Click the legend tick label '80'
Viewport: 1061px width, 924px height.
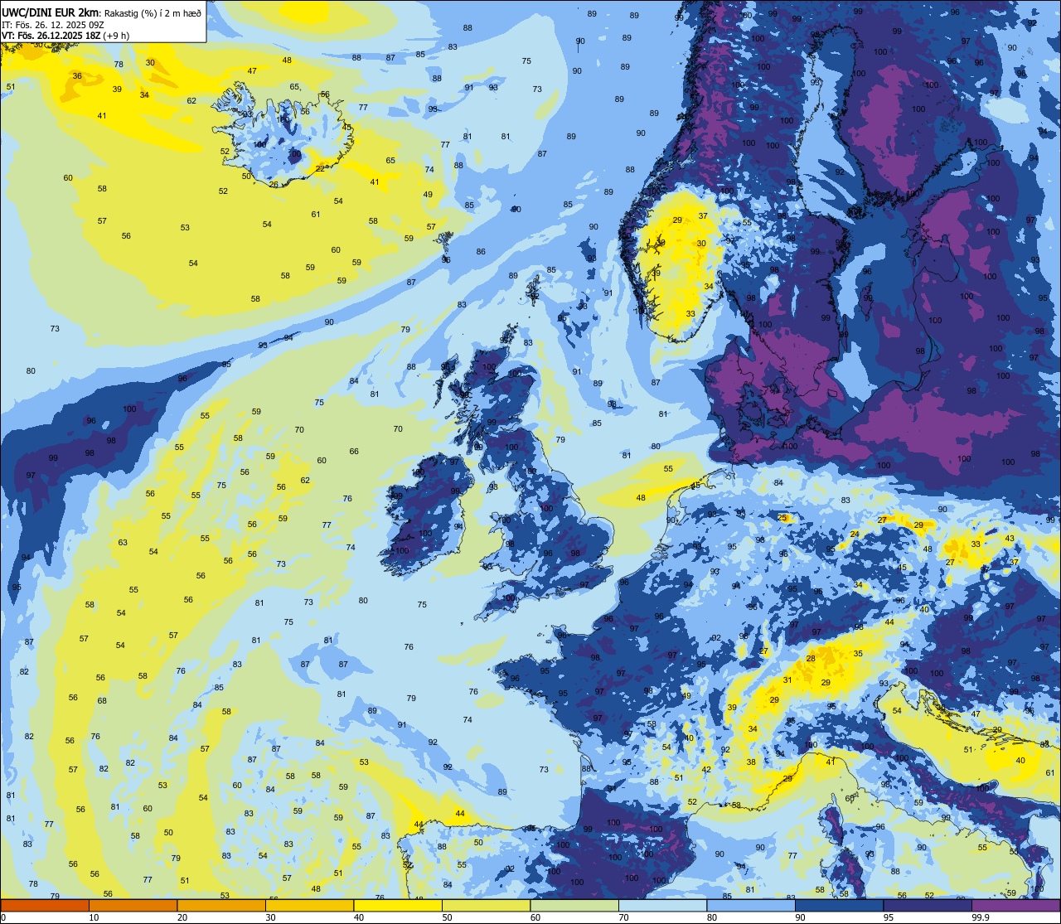click(712, 917)
